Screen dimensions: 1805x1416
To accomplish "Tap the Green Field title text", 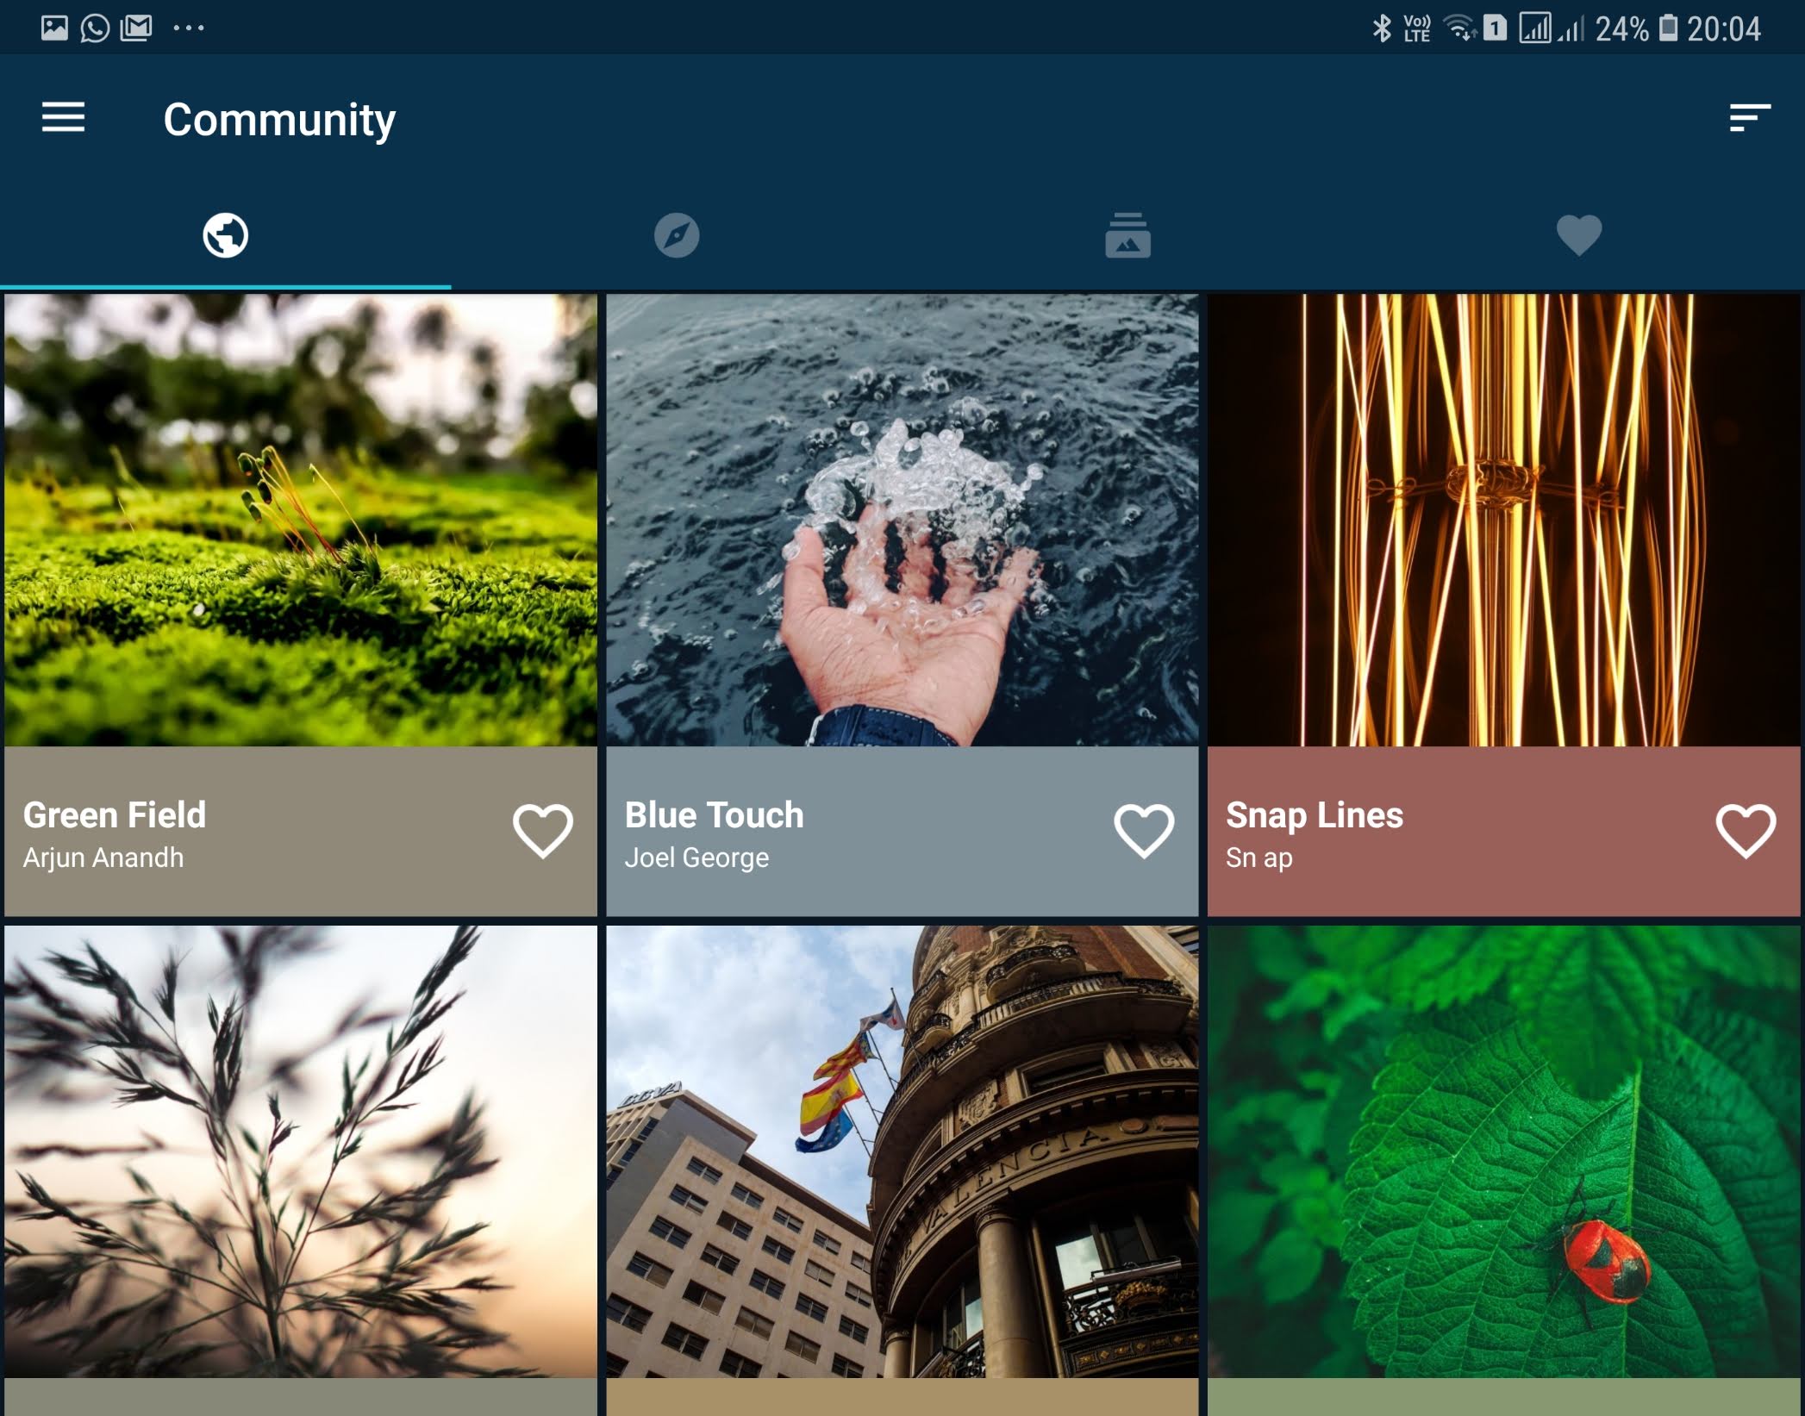I will (115, 815).
